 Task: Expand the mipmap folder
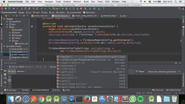click(10, 35)
